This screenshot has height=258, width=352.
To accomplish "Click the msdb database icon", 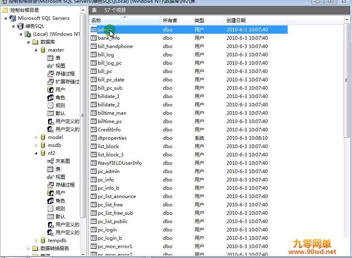I will (x=43, y=145).
